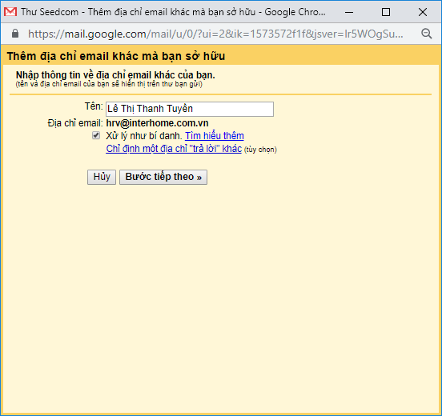Click the email address hrv@interhome.com.vn
The width and height of the screenshot is (442, 416).
click(157, 123)
